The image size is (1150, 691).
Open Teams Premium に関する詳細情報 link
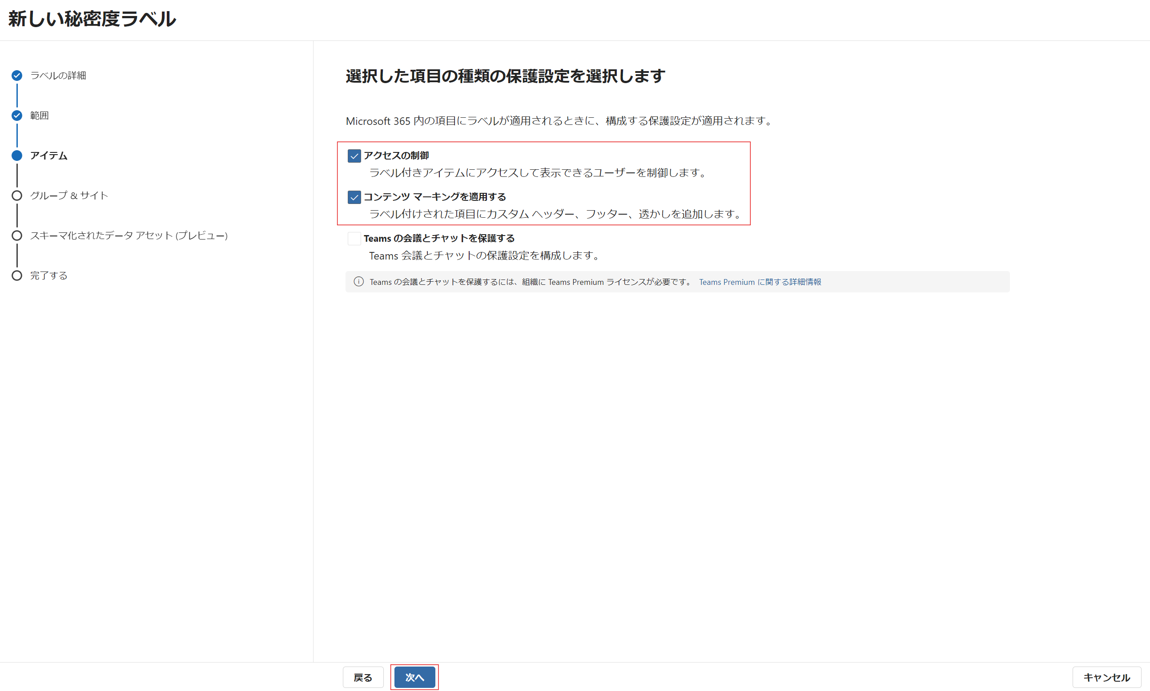[760, 282]
